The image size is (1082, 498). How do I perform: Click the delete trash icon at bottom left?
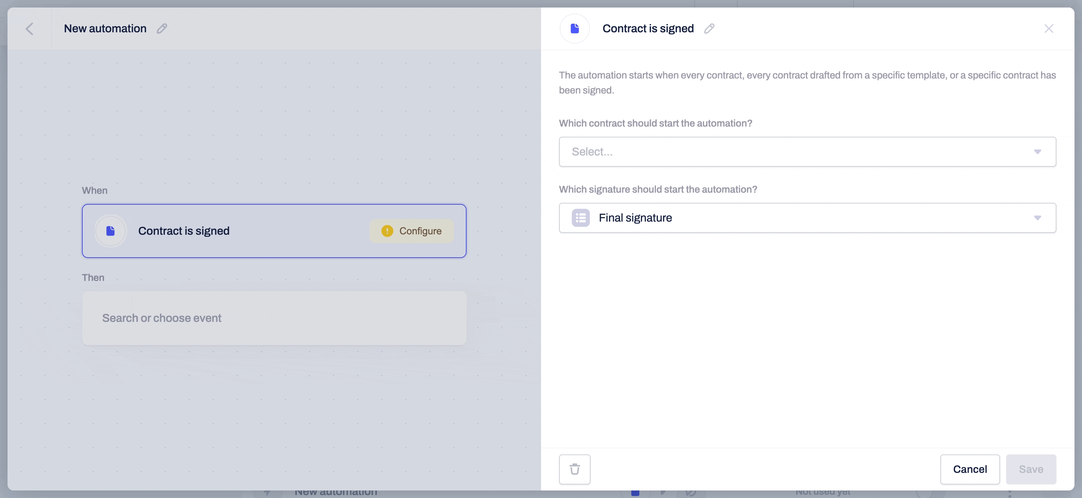coord(575,469)
